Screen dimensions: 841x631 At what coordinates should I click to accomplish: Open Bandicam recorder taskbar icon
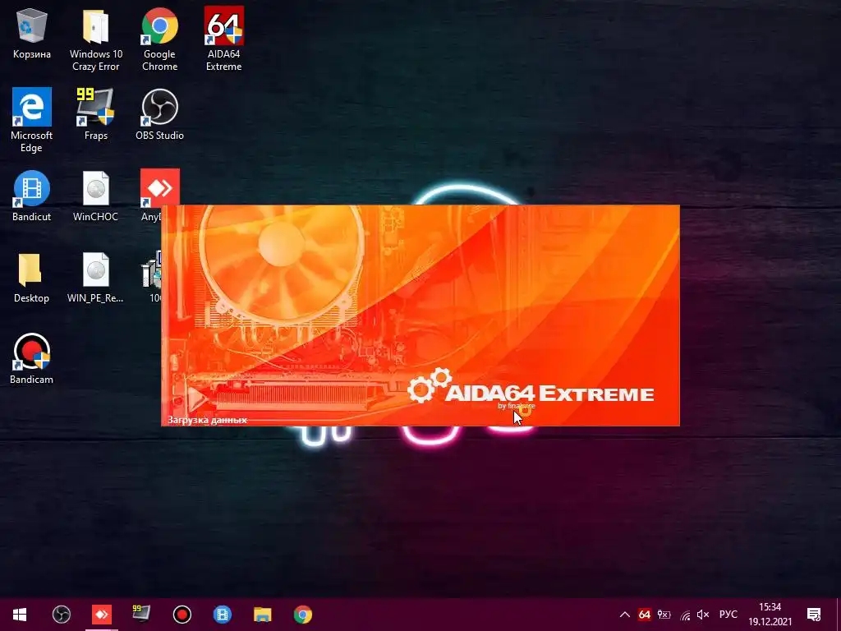182,615
